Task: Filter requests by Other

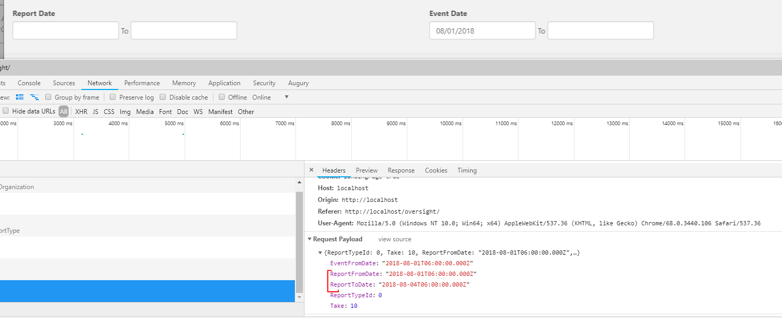Action: 246,112
